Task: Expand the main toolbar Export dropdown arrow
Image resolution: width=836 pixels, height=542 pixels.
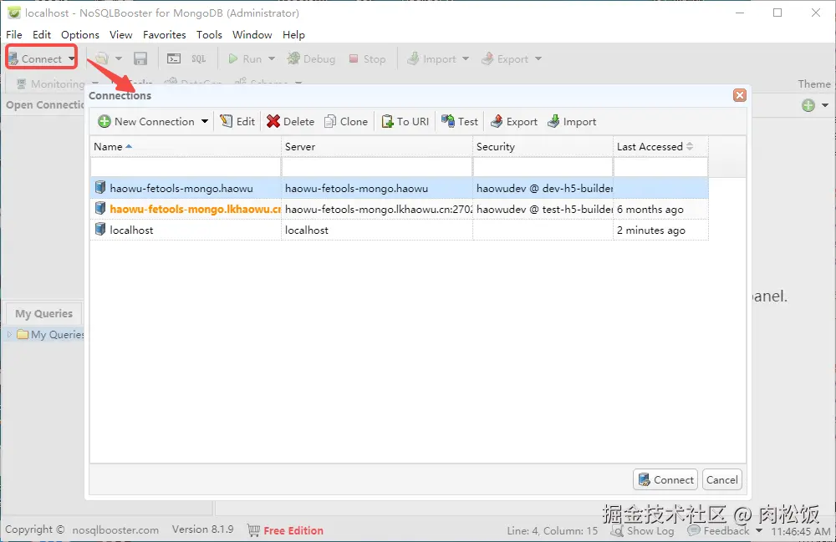Action: pos(538,58)
